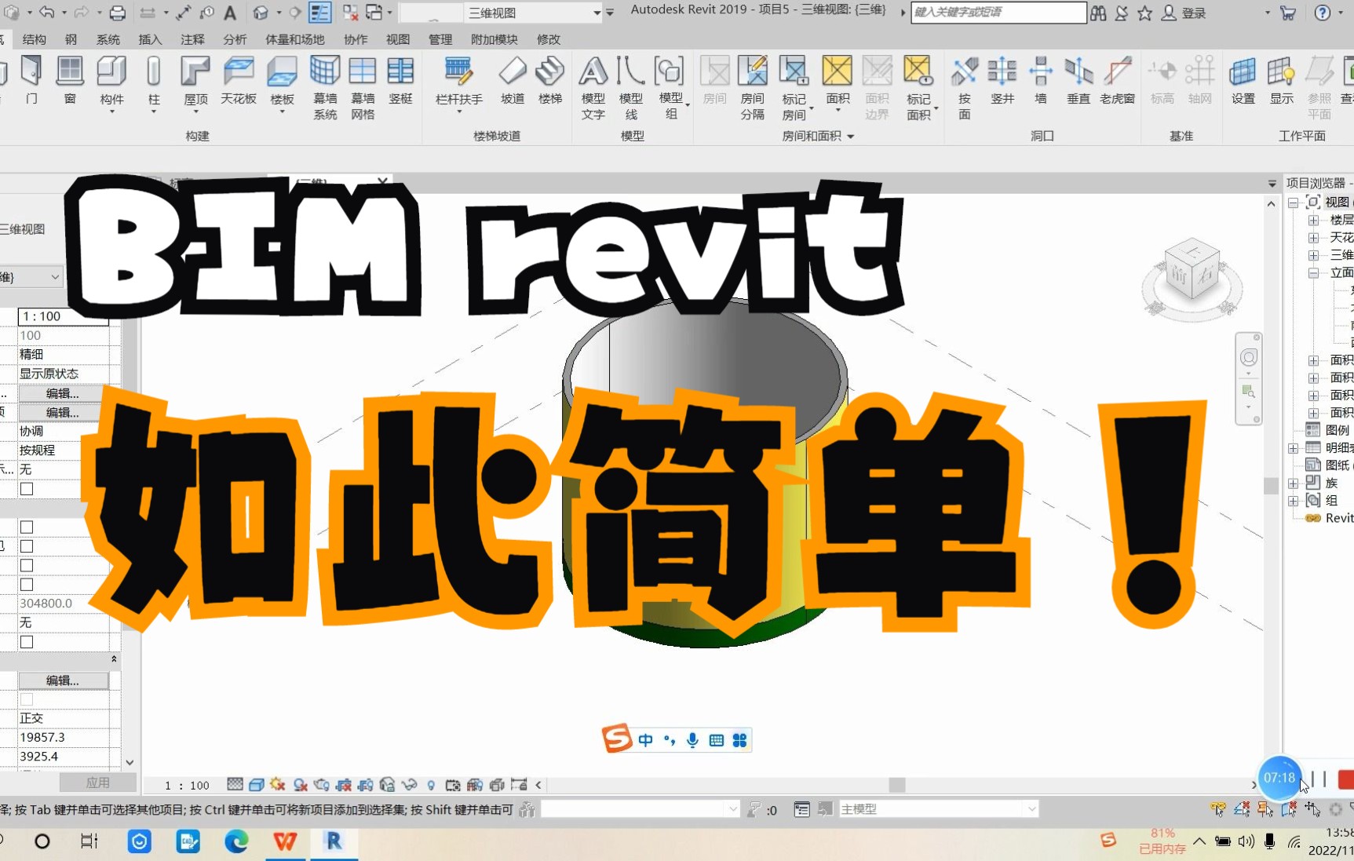Screen dimensions: 1354x861
Task: Toggle first checkbox in the four-checkbox group
Action: [27, 527]
